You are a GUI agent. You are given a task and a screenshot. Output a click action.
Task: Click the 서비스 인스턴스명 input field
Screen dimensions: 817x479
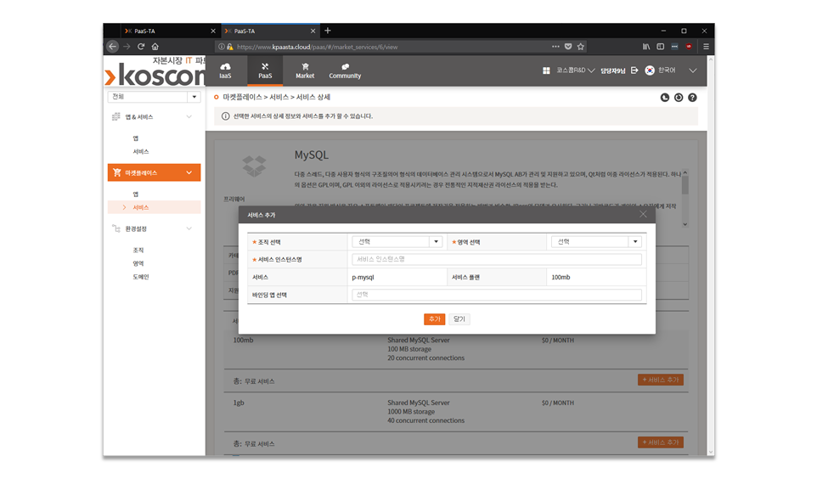(x=497, y=259)
